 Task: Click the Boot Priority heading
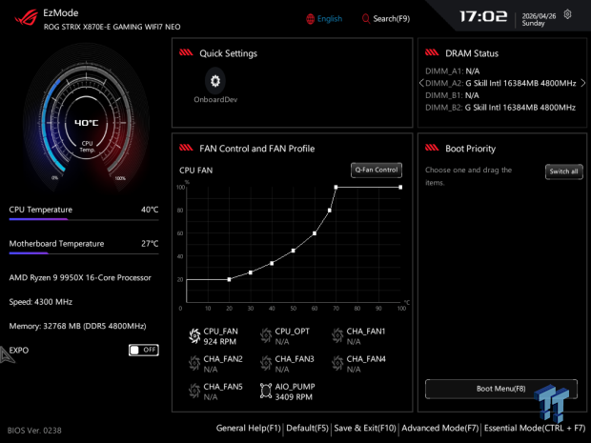click(x=470, y=149)
